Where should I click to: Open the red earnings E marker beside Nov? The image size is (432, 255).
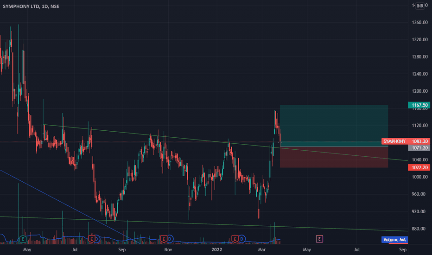(164, 239)
